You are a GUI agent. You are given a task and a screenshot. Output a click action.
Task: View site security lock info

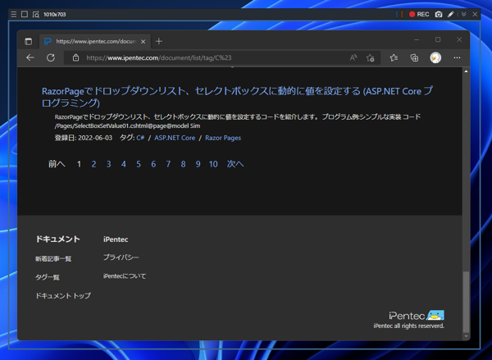click(x=75, y=57)
